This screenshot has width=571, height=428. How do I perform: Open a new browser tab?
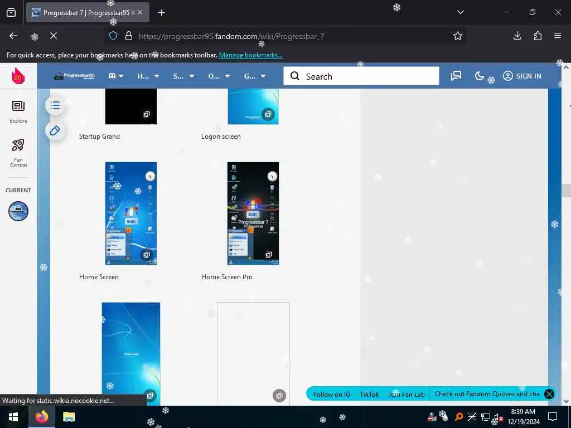[x=161, y=13]
